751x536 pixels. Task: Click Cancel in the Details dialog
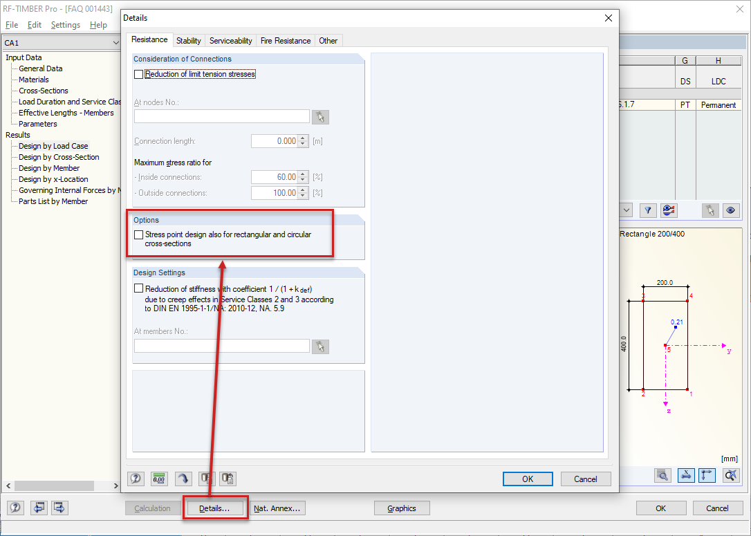coord(585,479)
